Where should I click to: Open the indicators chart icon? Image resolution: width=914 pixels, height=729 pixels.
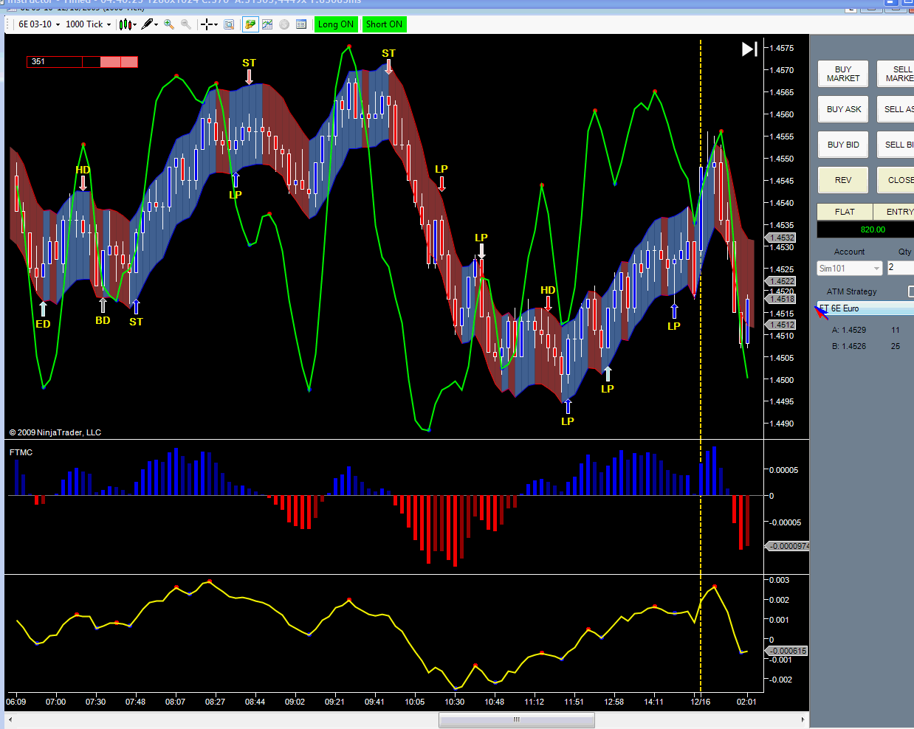(267, 24)
